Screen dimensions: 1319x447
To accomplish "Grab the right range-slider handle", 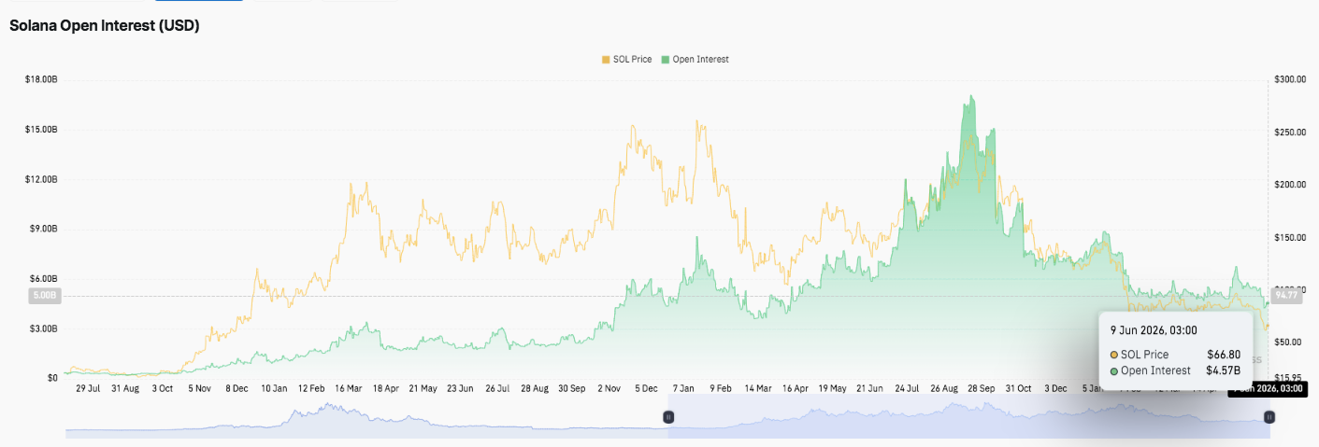I will click(x=1269, y=417).
